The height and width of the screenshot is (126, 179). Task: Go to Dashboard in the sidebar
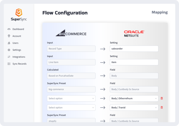tap(18, 29)
